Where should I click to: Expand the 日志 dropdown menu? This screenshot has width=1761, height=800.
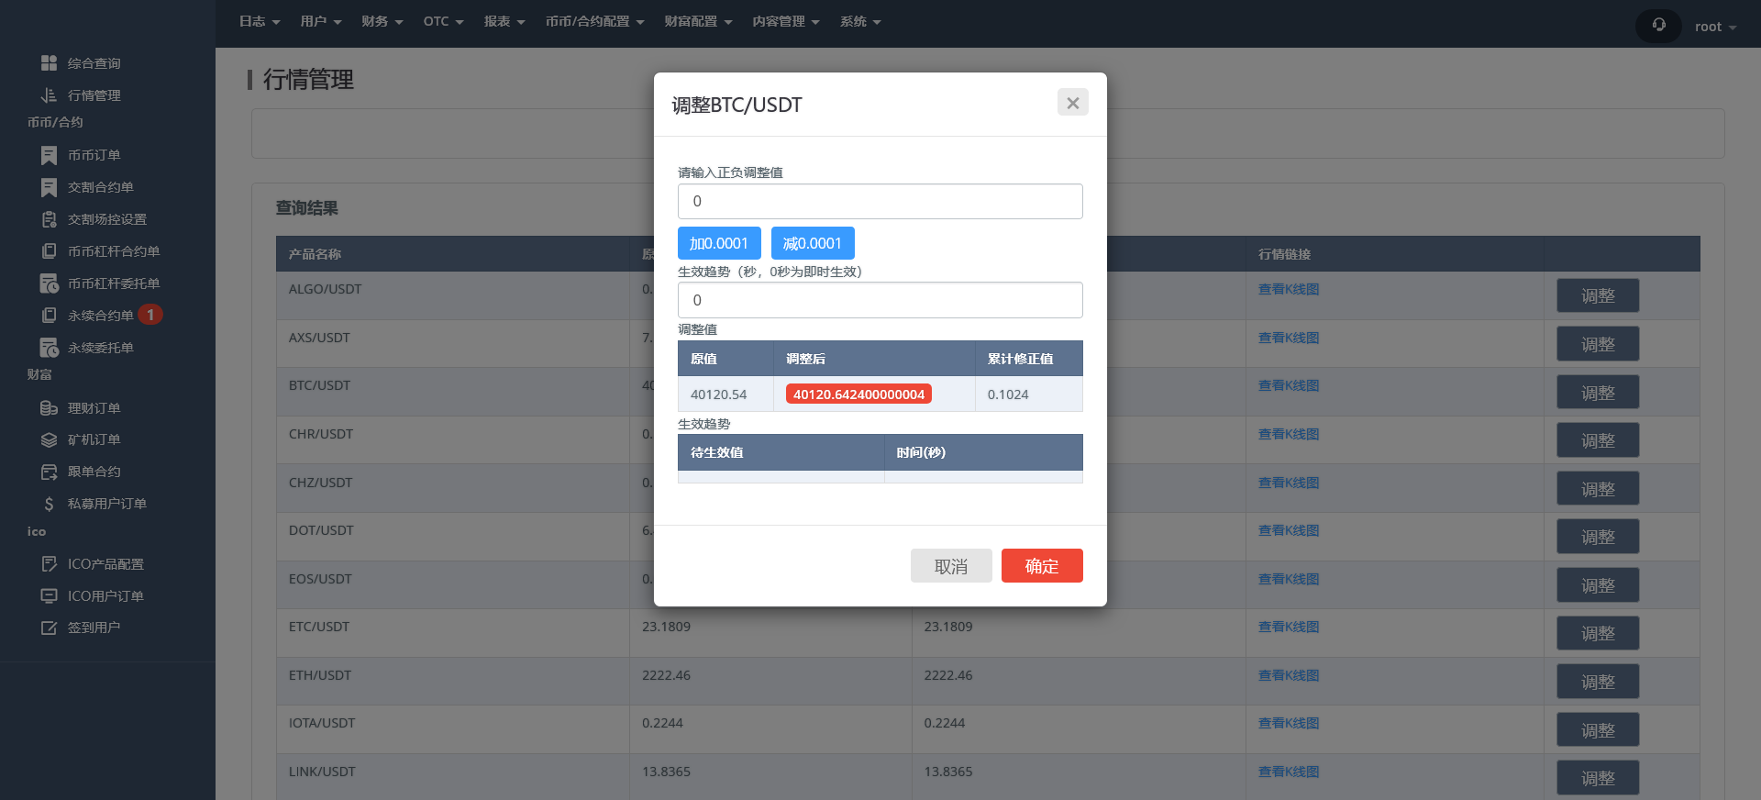click(x=260, y=22)
